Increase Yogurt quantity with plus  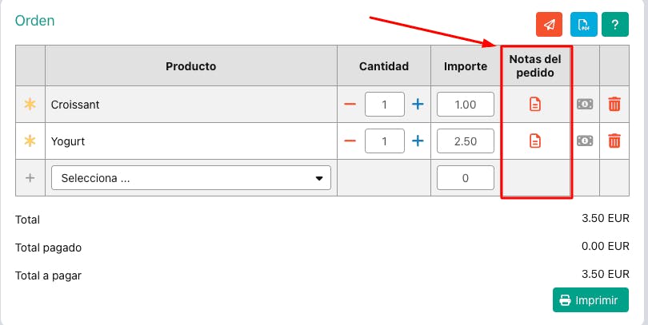click(x=418, y=141)
